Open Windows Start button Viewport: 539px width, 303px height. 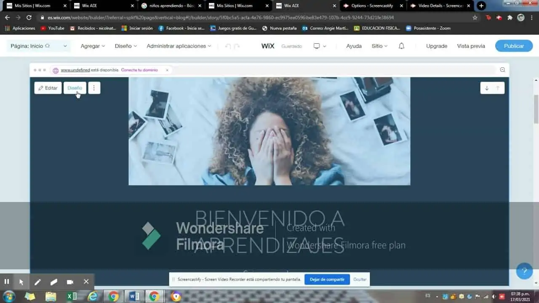[x=8, y=296]
